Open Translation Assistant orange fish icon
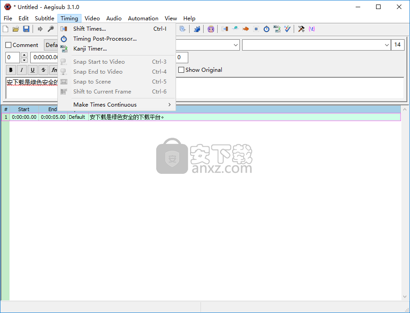The height and width of the screenshot is (313, 410). click(246, 29)
